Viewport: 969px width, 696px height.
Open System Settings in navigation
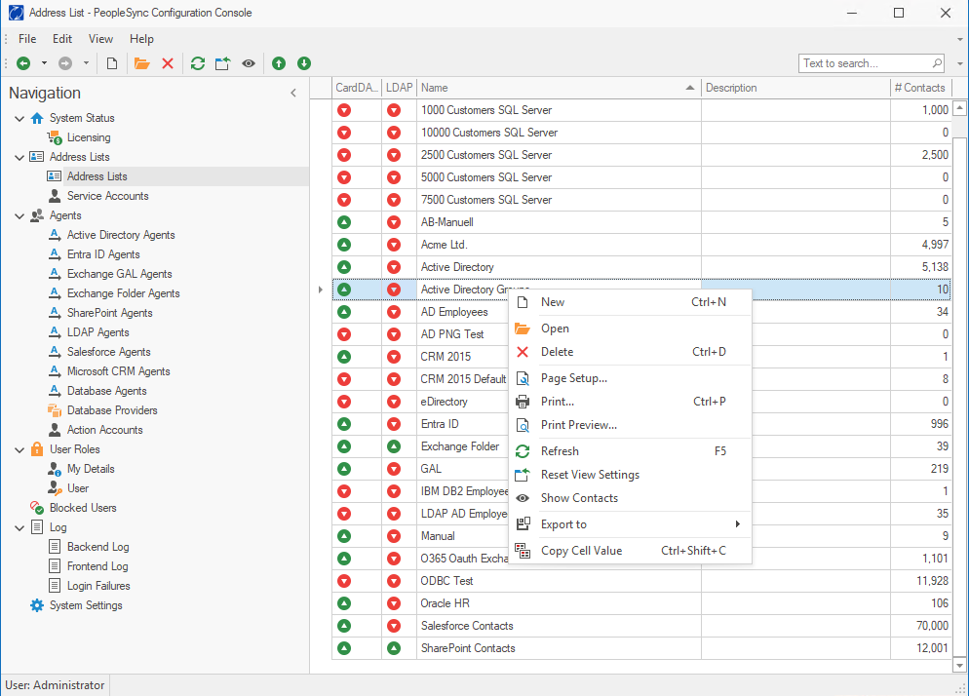tap(85, 605)
